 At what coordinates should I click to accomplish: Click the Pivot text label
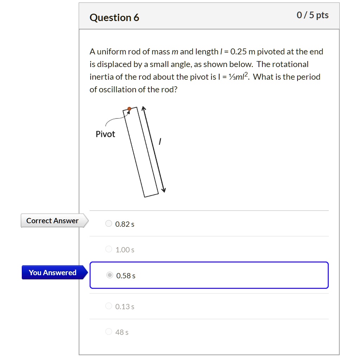point(105,134)
